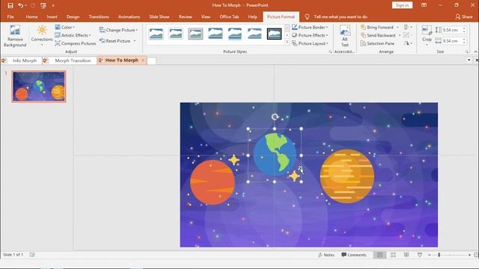The image size is (479, 269).
Task: Open the Transitions ribbon tab
Action: click(x=99, y=16)
